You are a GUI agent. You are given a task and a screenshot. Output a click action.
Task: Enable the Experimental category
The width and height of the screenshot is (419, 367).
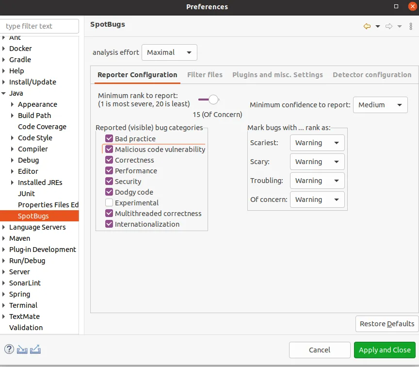click(x=109, y=203)
